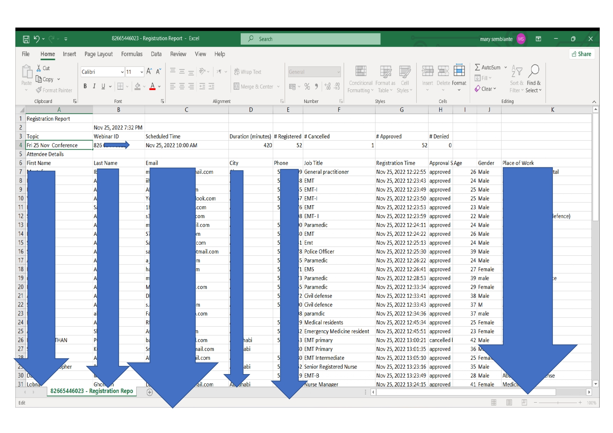This screenshot has height=433, width=613.
Task: Select the Registration Repo sheet tab
Action: point(92,391)
